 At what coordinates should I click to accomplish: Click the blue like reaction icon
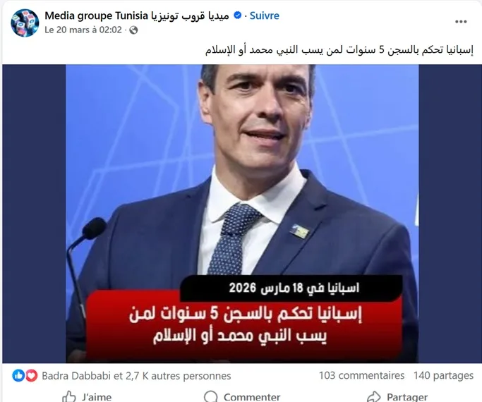coord(18,376)
